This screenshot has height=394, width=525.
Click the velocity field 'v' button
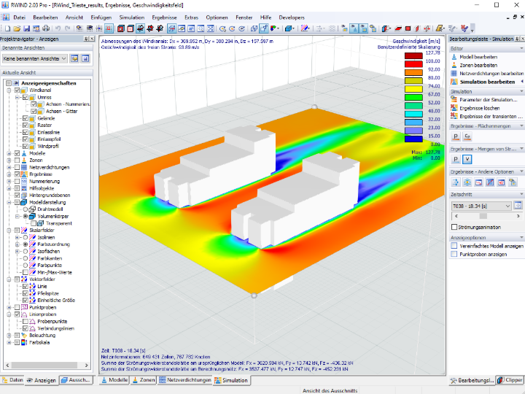pyautogui.click(x=467, y=159)
